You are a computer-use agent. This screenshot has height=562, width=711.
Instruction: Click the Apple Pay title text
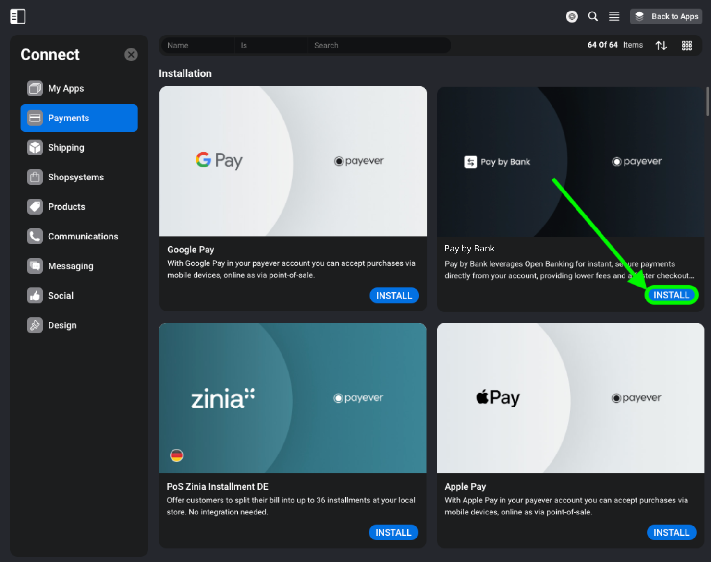[465, 487]
